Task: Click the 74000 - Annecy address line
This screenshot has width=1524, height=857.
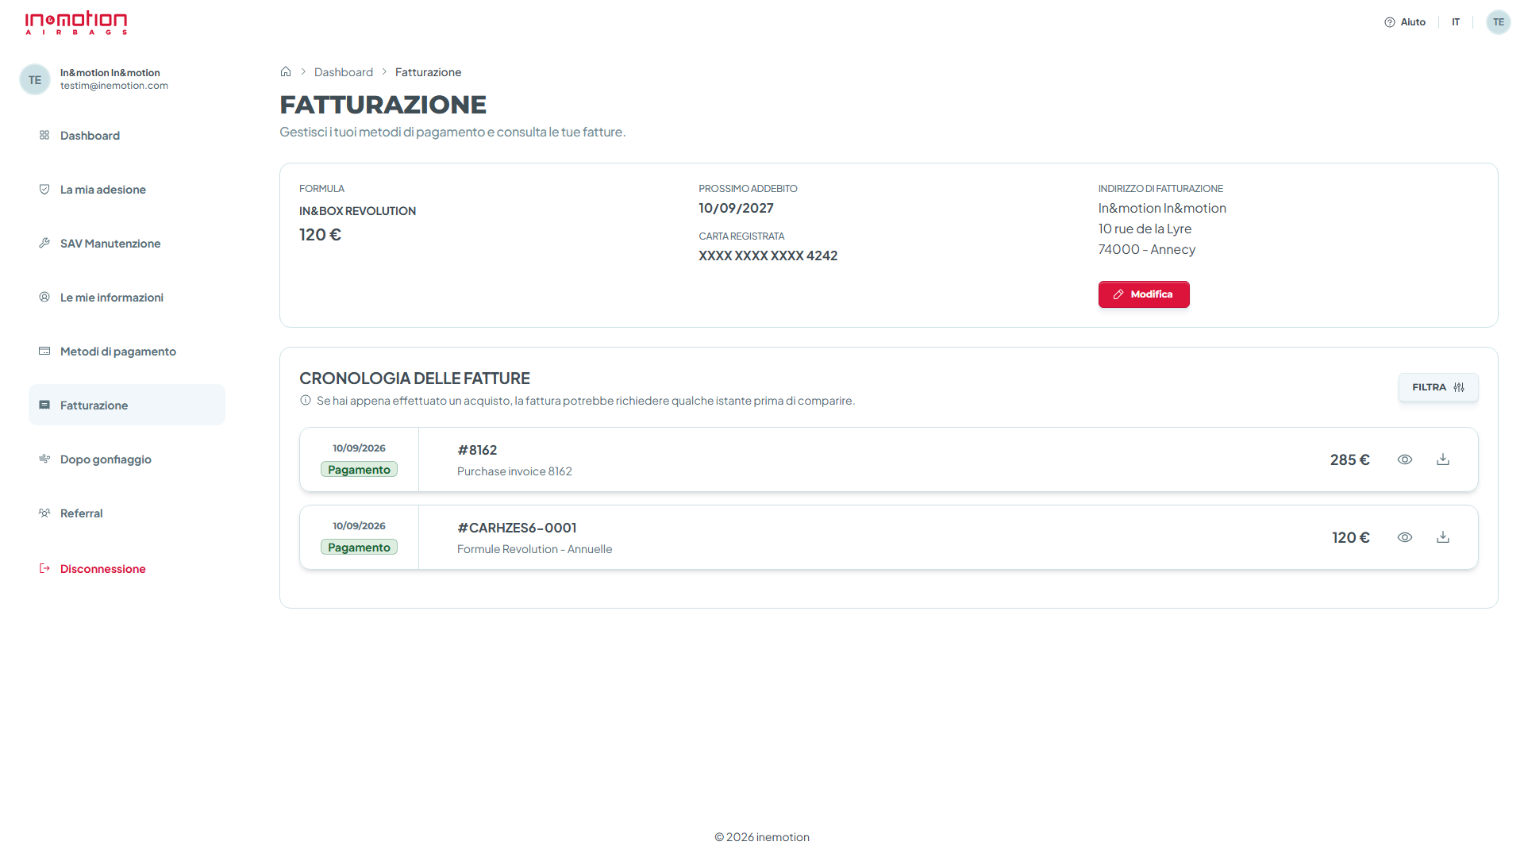Action: (x=1147, y=249)
